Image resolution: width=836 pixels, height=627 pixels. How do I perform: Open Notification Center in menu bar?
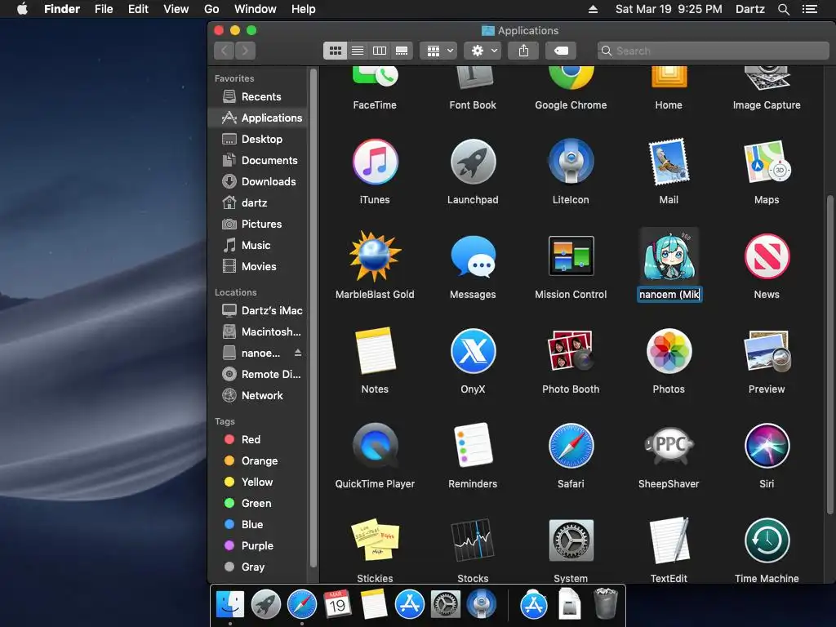click(810, 9)
